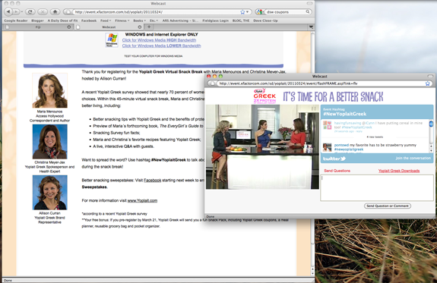The image size is (437, 283).
Task: Click the search magnifier in search box
Action: pos(308,11)
